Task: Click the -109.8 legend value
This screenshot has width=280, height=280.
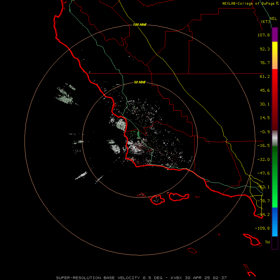Action: (x=262, y=228)
